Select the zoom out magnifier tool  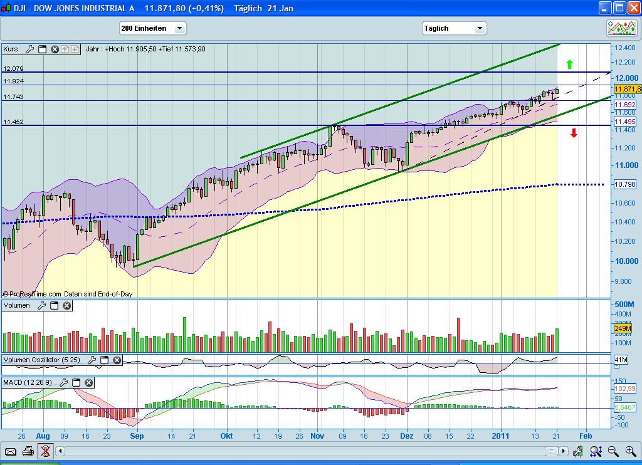pyautogui.click(x=613, y=451)
